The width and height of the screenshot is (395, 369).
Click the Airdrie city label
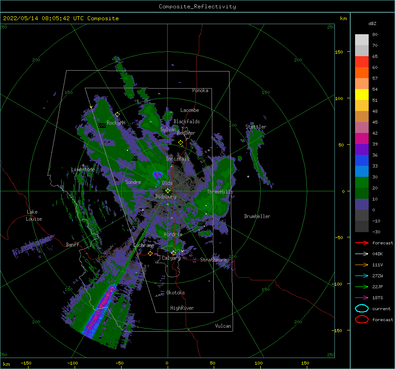pyautogui.click(x=173, y=234)
